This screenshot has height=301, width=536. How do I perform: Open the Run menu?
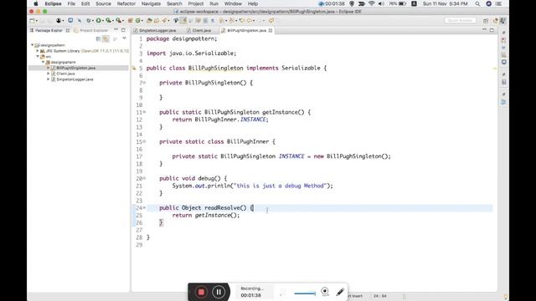click(x=214, y=3)
